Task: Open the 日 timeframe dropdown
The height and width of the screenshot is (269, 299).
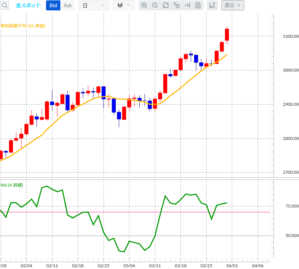Action: coord(94,5)
